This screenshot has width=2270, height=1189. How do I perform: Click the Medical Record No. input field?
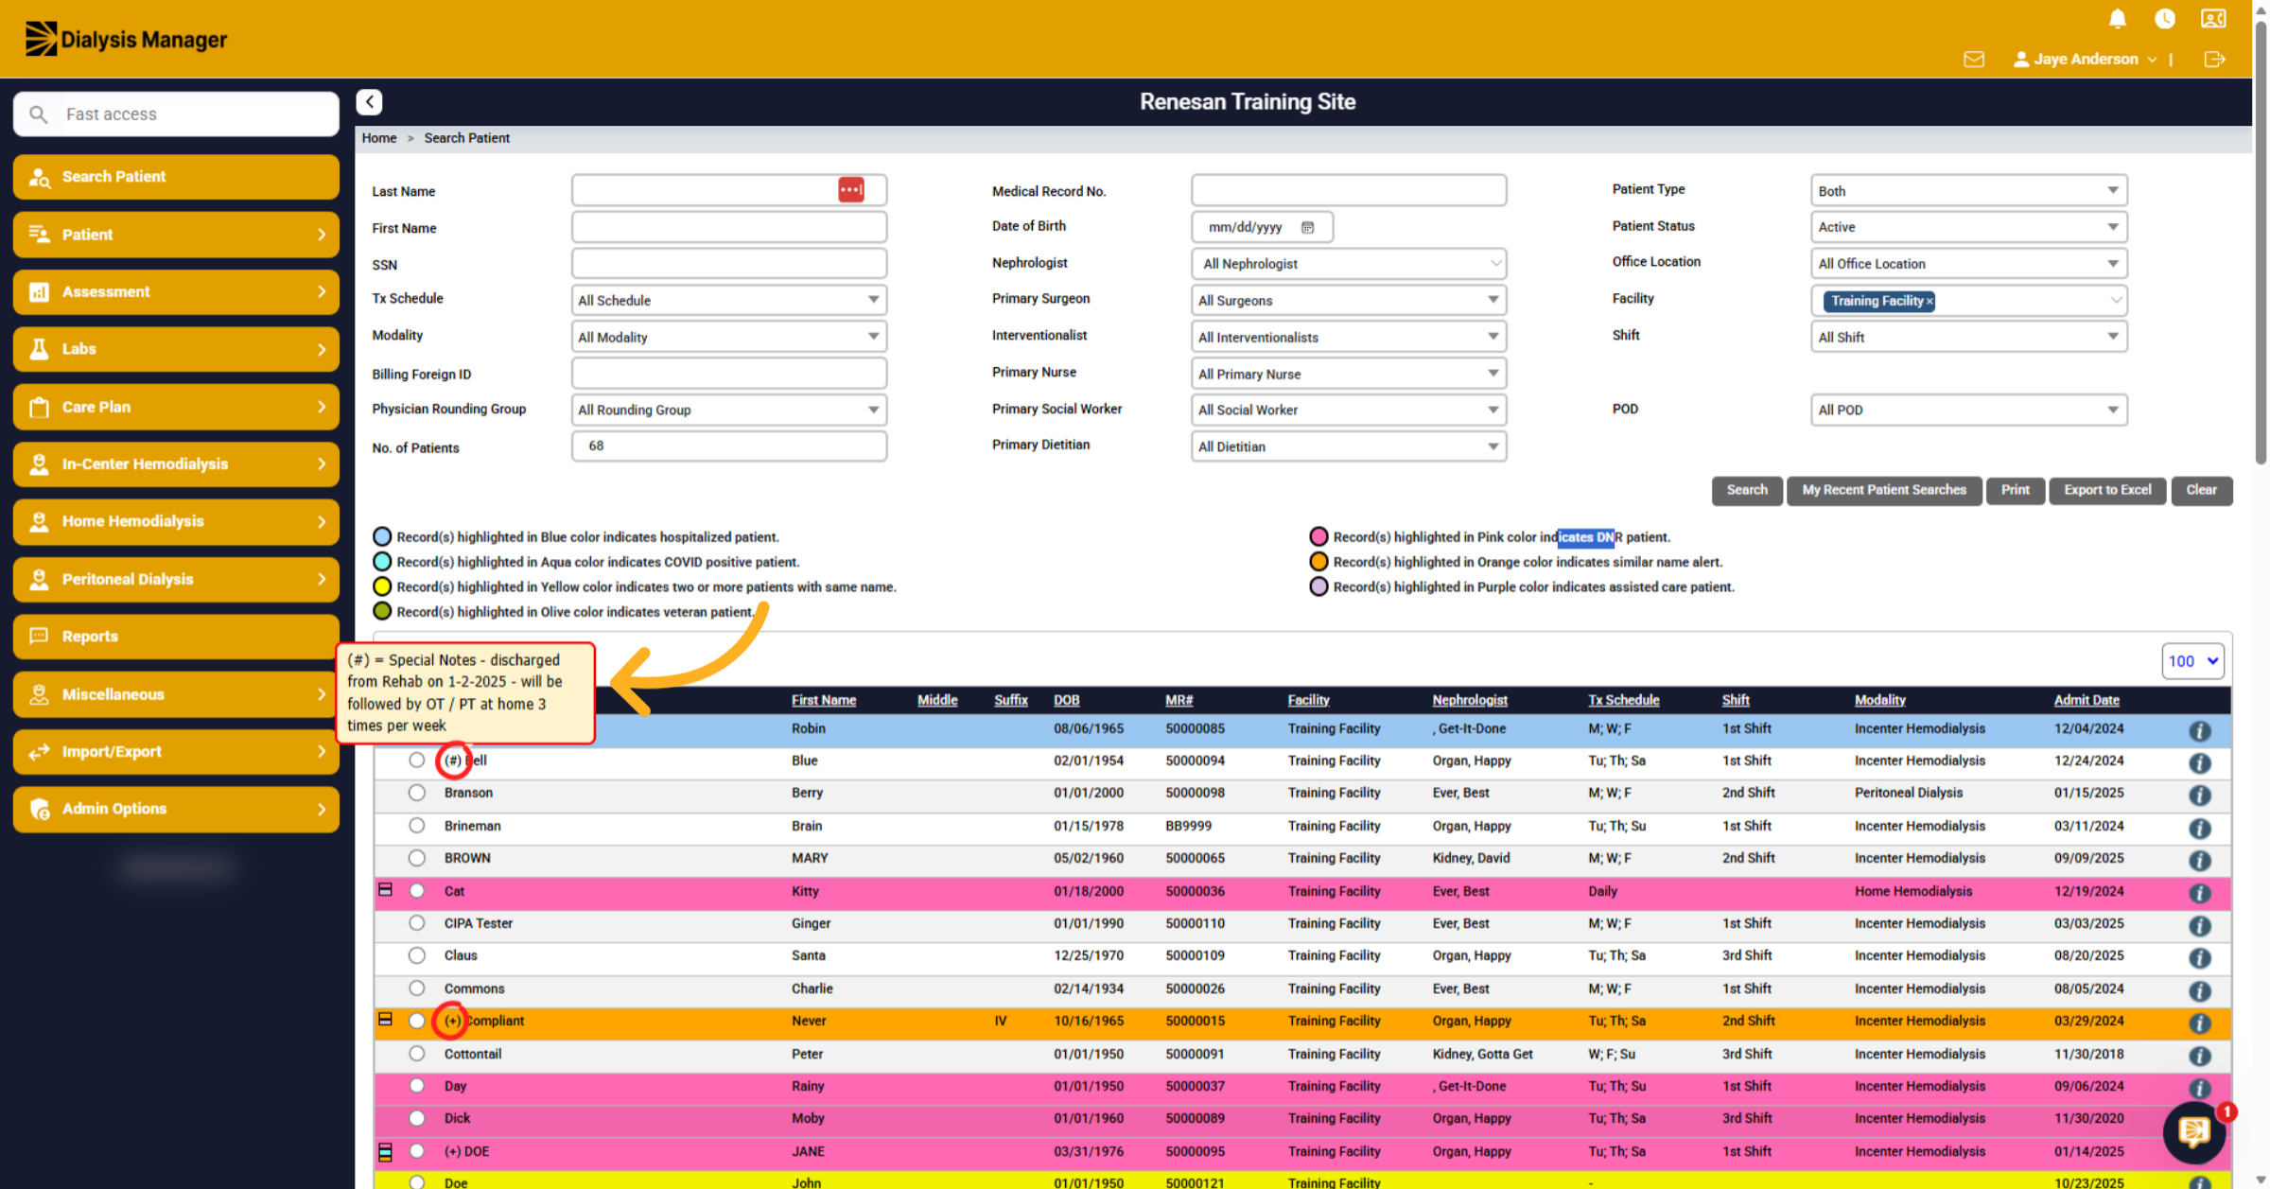pos(1348,190)
